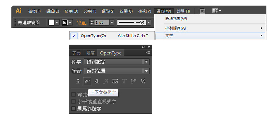Screen dimensions: 276x120
Task: Toggle the fractions ½ icon
Action: click(x=143, y=81)
